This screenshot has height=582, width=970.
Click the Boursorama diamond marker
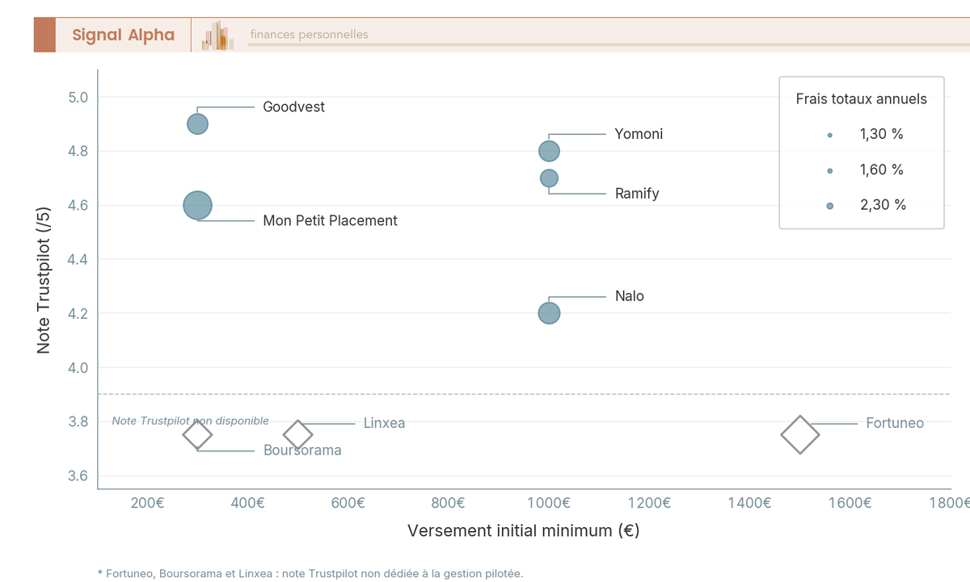click(198, 434)
